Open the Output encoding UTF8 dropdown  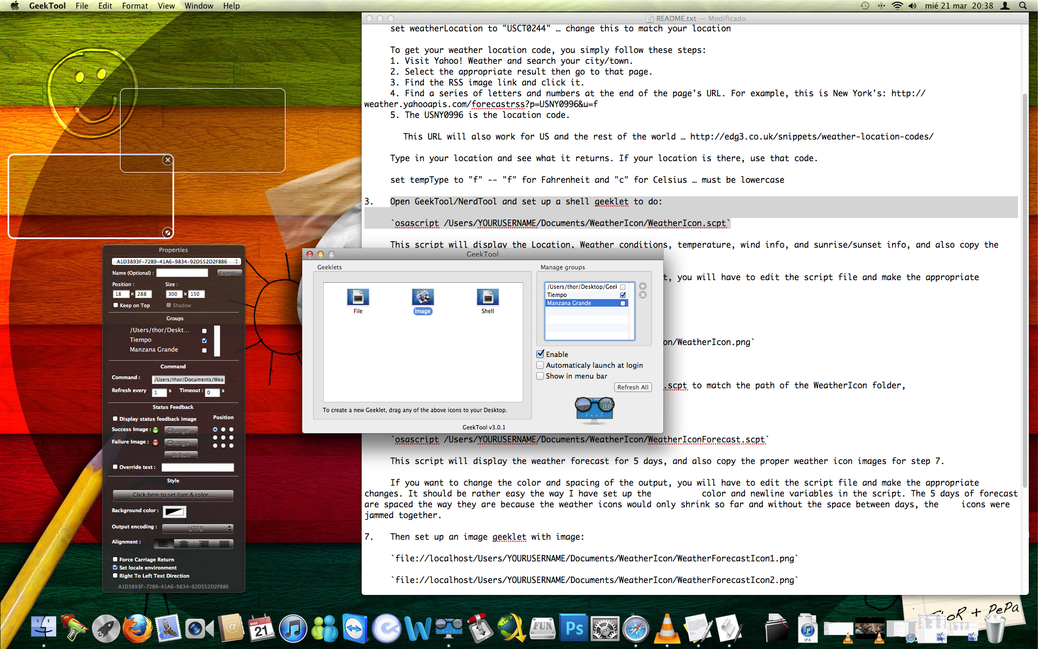[x=197, y=528]
